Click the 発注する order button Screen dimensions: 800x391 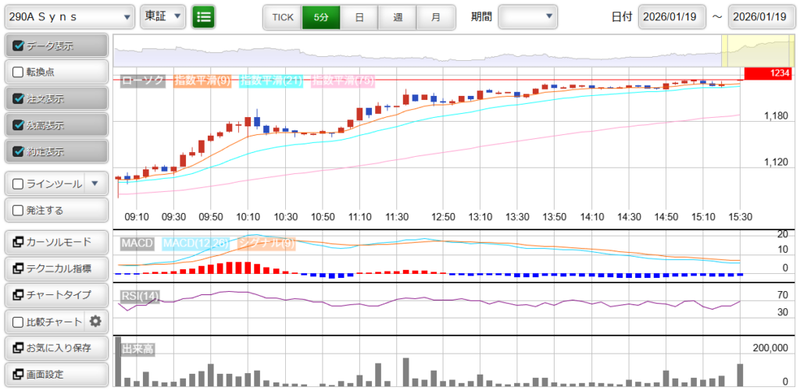pyautogui.click(x=55, y=210)
